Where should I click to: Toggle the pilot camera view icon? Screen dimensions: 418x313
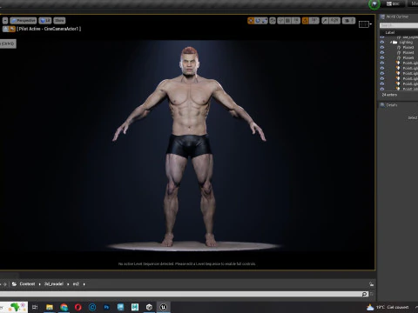point(12,29)
